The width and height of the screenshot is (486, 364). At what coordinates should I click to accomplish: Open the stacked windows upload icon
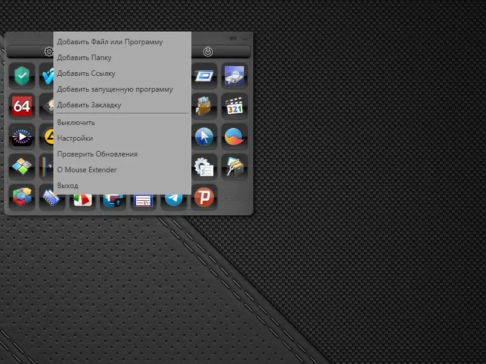113,201
